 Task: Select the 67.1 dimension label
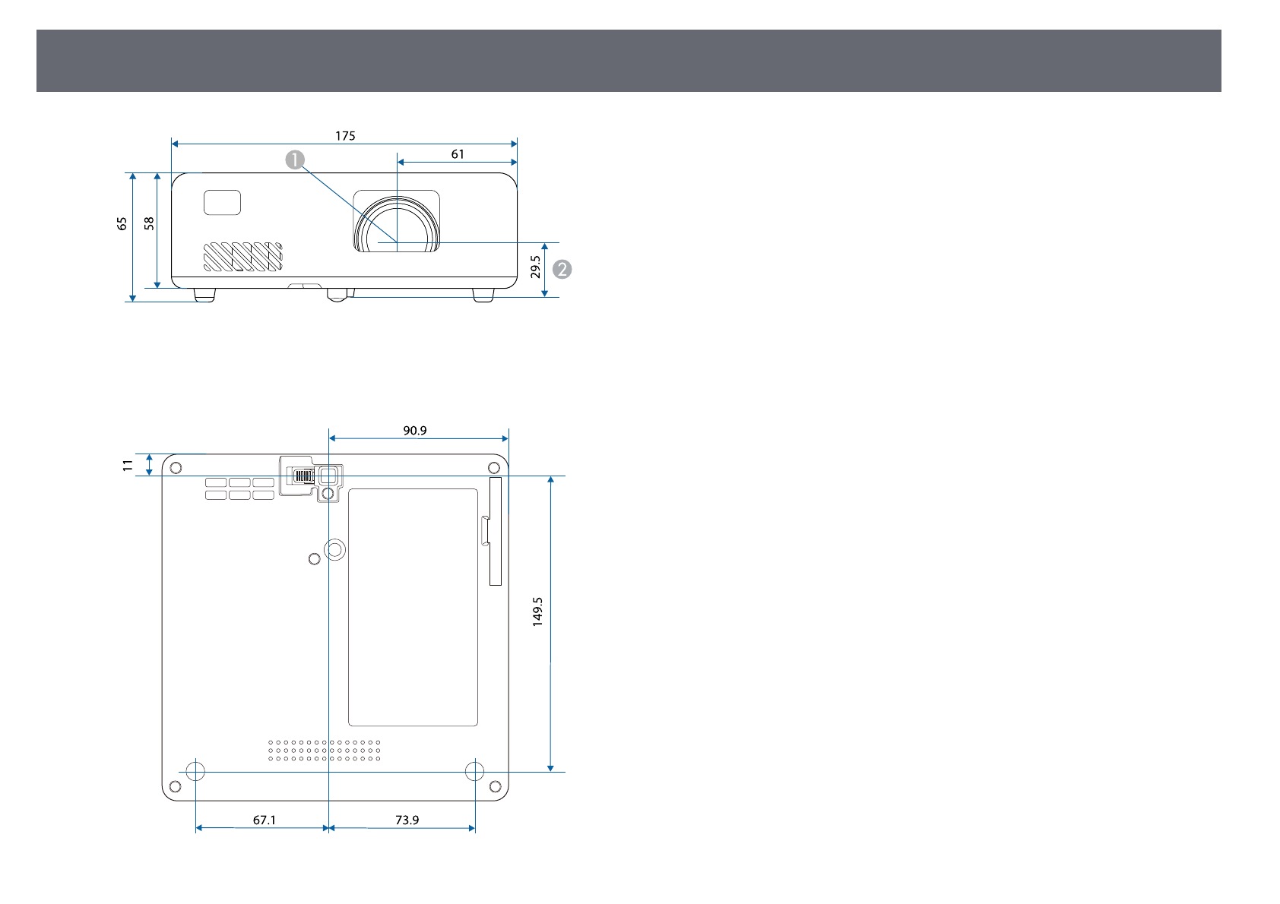pyautogui.click(x=265, y=820)
